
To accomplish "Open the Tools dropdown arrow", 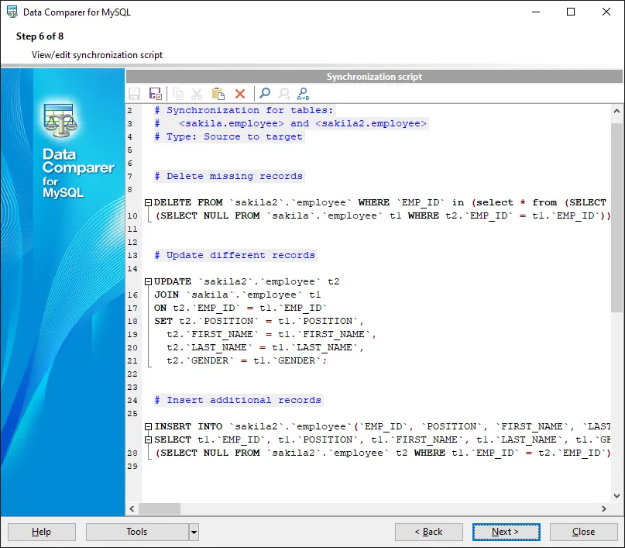I will tap(194, 532).
